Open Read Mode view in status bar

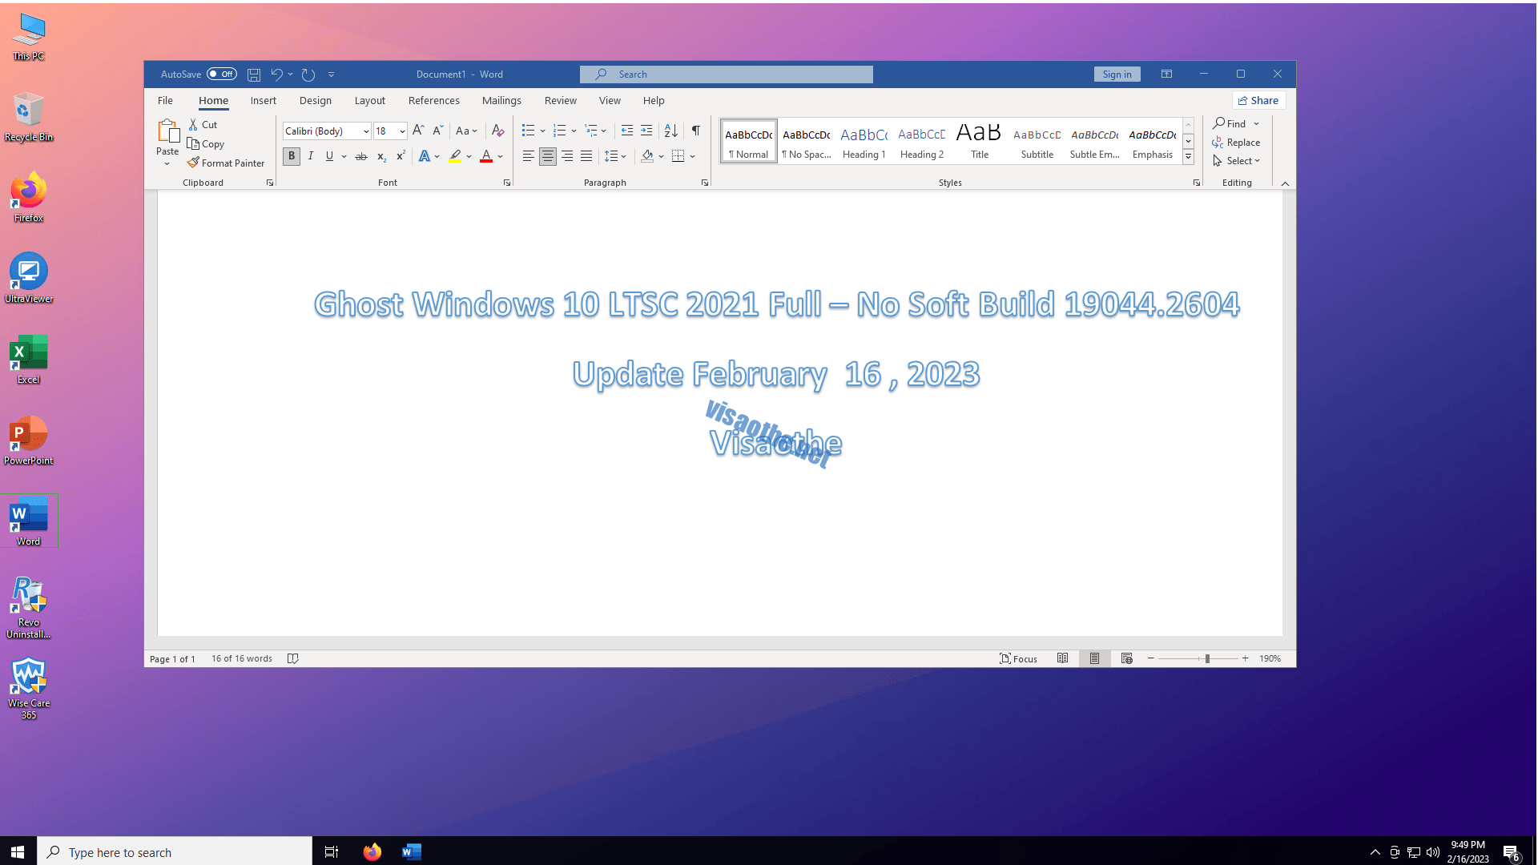pos(1062,658)
